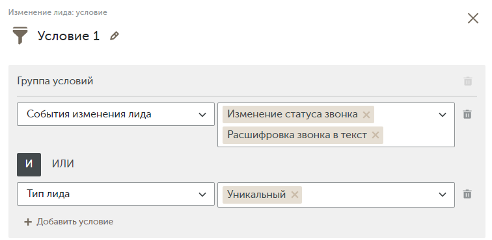Click the Группа условий header label
The height and width of the screenshot is (240, 492).
point(55,81)
